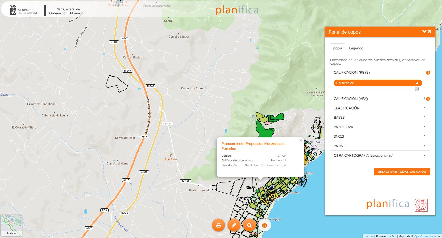Collapse the Panel de capas with chevron
This screenshot has width=442, height=238.
click(424, 31)
